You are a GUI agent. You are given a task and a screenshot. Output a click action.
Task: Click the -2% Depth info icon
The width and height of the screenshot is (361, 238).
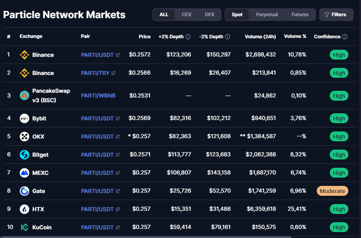tap(228, 37)
